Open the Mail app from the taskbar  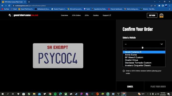pyautogui.click(x=40, y=94)
